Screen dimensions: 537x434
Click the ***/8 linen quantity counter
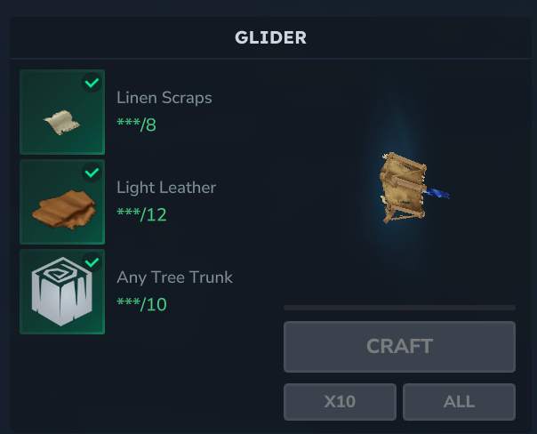tap(136, 125)
